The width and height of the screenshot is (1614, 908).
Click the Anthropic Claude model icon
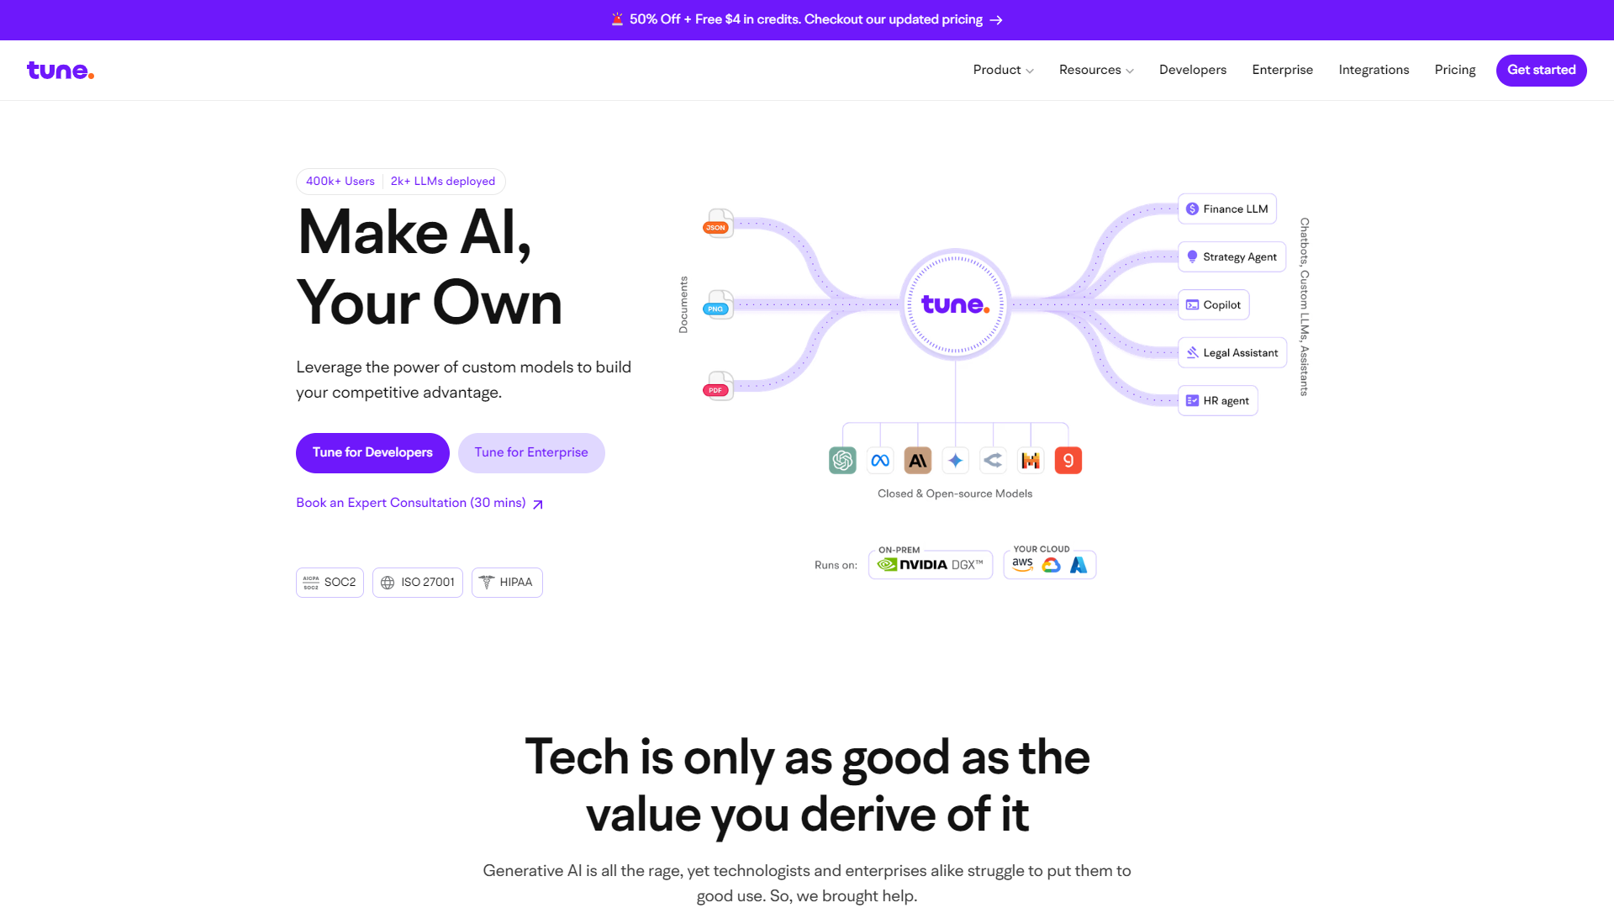[x=917, y=460]
